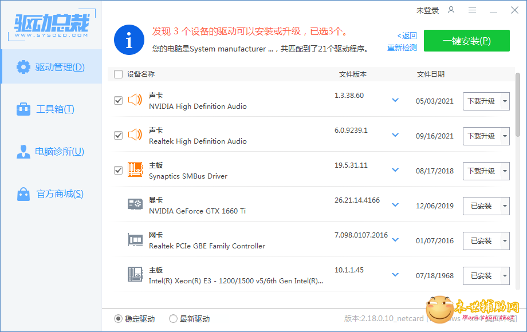Click the user account icon
The width and height of the screenshot is (527, 332).
click(x=451, y=10)
